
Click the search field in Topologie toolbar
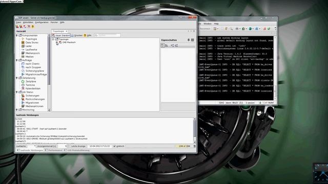point(107,35)
